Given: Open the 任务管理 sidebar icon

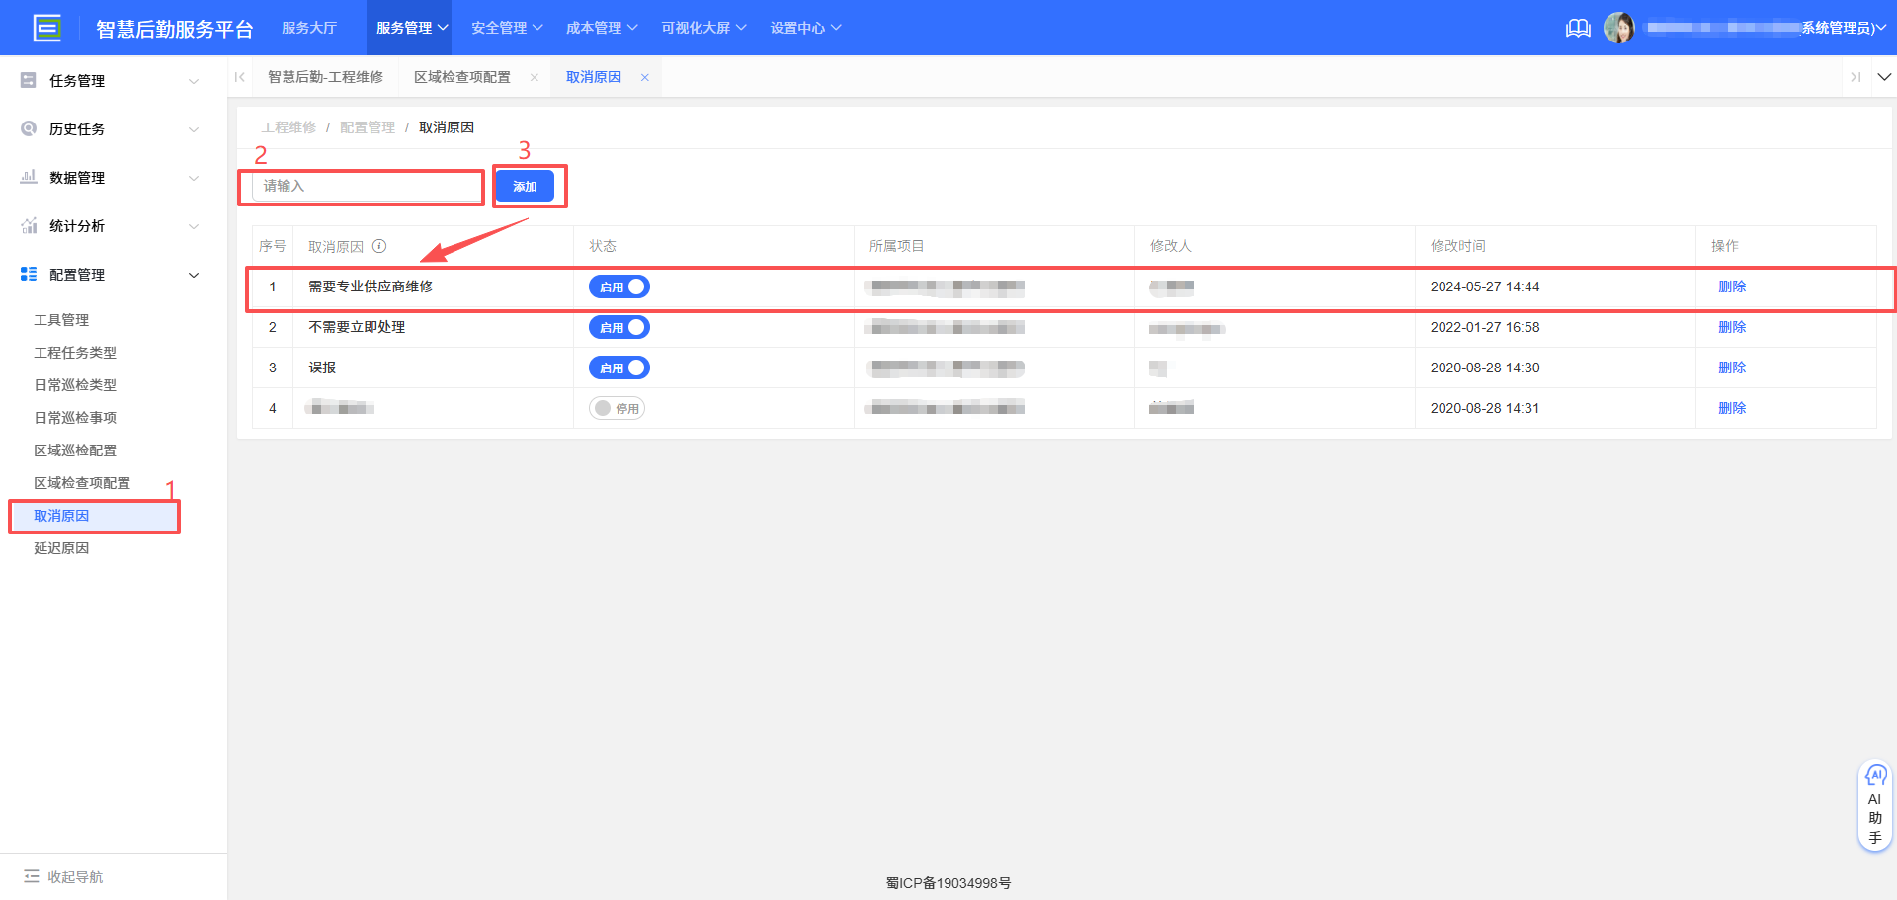Looking at the screenshot, I should coord(29,80).
